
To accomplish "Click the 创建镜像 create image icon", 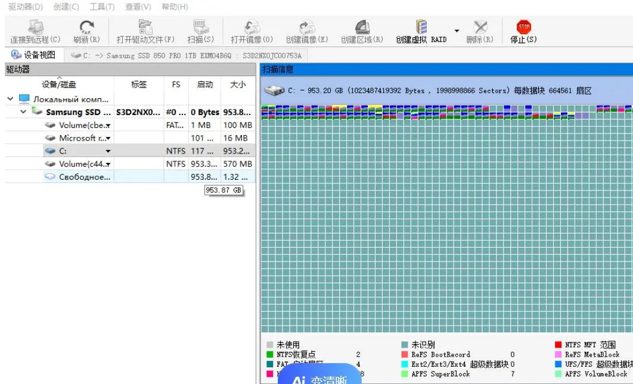I will click(x=307, y=27).
